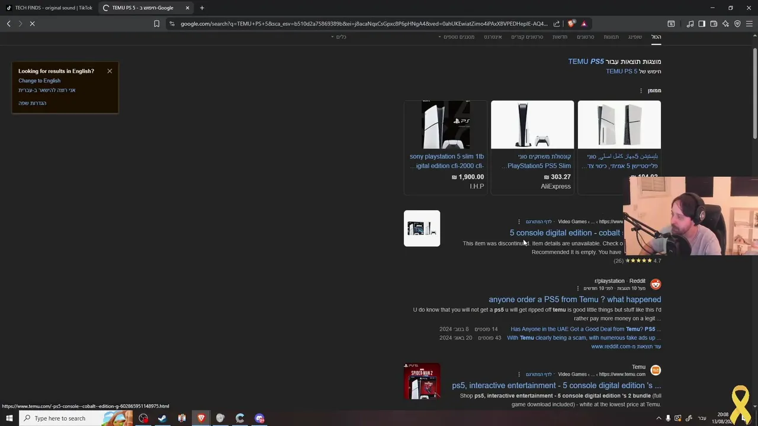Open the Brave VPN shield icon
The width and height of the screenshot is (758, 426).
click(737, 24)
